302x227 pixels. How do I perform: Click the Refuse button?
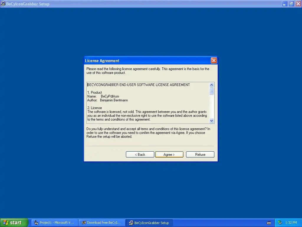point(200,154)
